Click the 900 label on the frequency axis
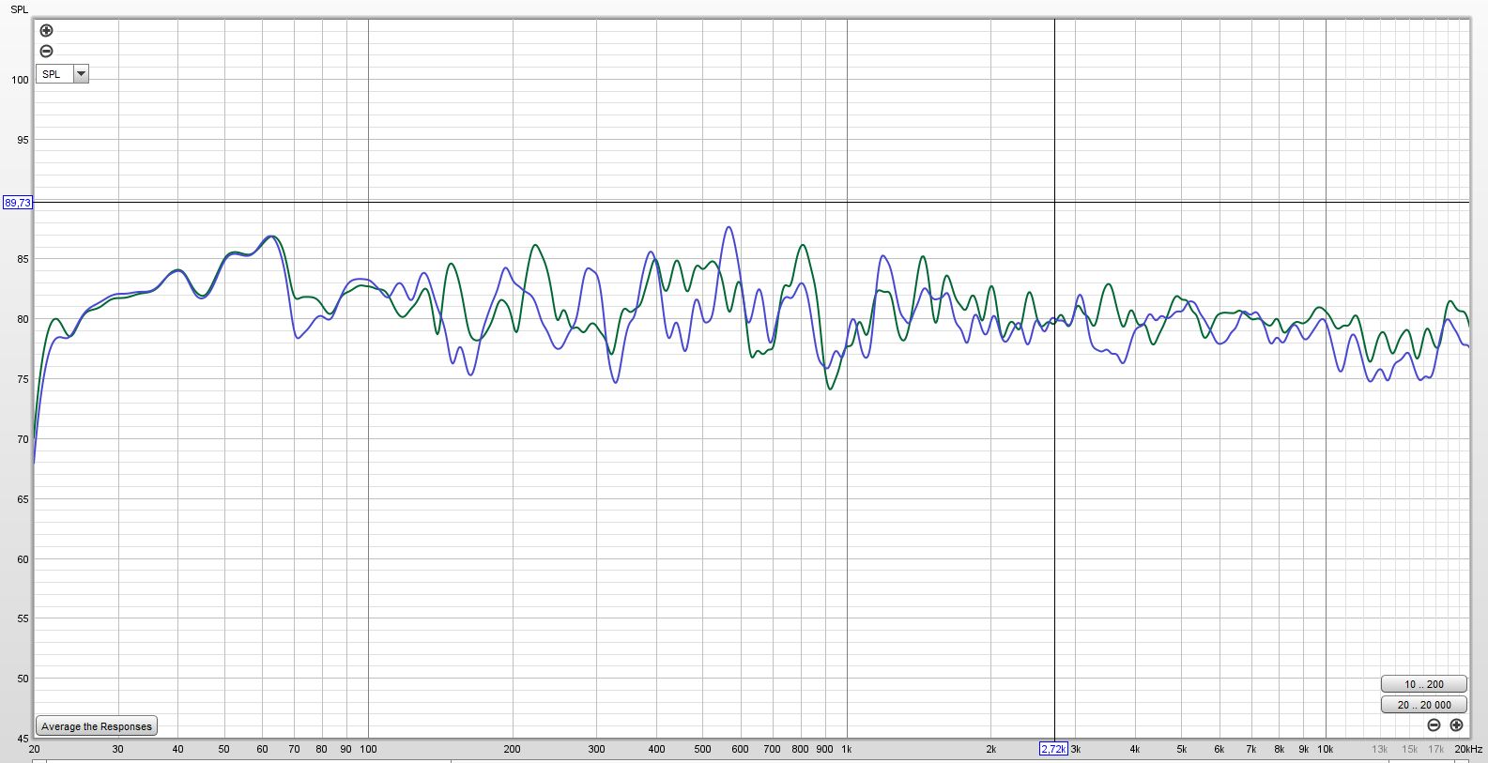This screenshot has width=1488, height=763. click(824, 749)
